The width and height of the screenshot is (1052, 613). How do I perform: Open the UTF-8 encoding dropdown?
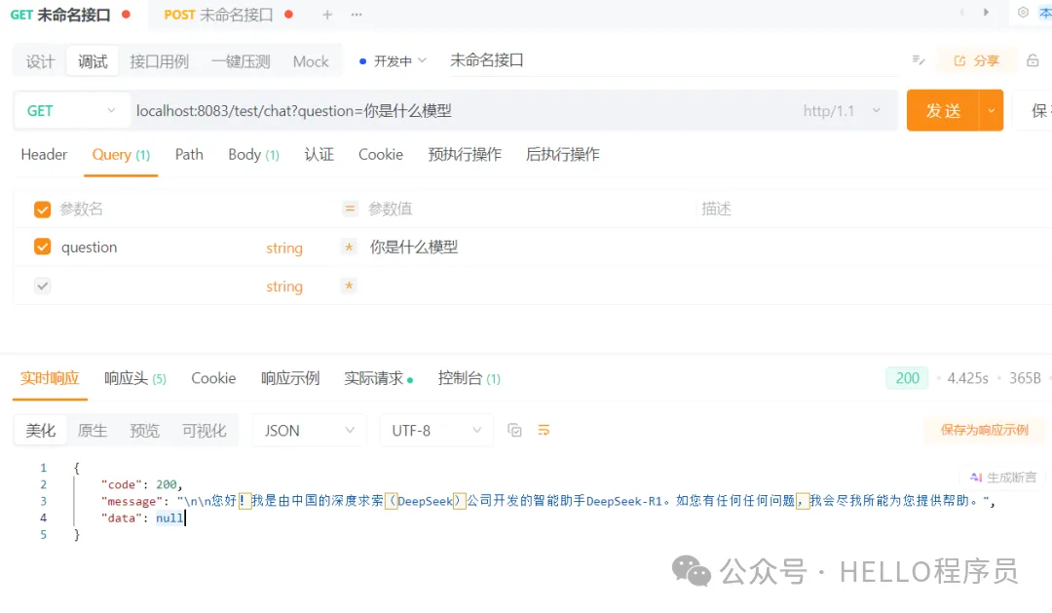[x=435, y=430]
